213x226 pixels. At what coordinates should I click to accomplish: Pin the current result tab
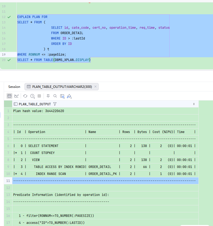click(x=48, y=96)
